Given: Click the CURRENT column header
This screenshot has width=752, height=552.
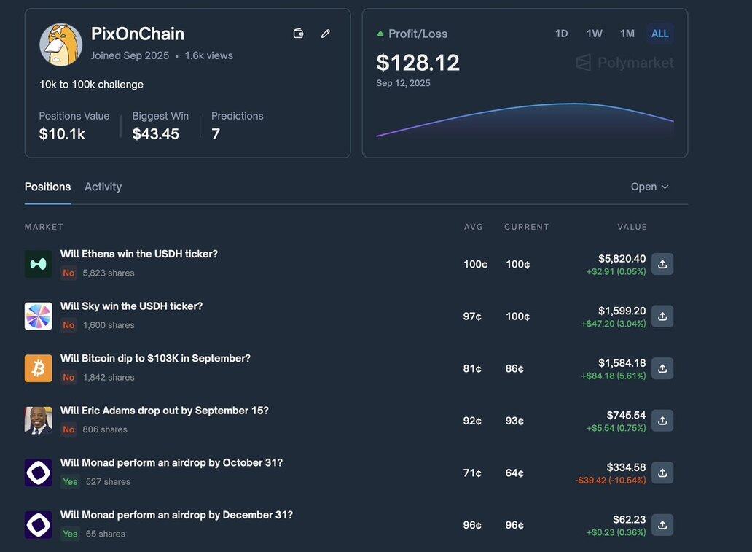Looking at the screenshot, I should point(527,227).
